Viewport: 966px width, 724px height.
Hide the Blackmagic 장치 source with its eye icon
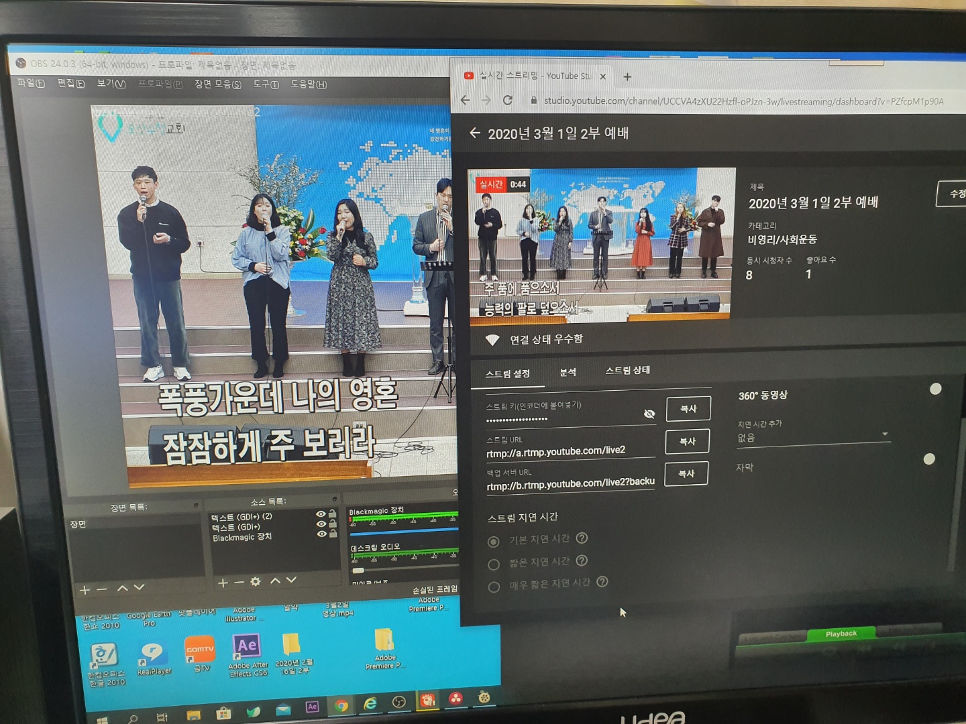point(321,534)
